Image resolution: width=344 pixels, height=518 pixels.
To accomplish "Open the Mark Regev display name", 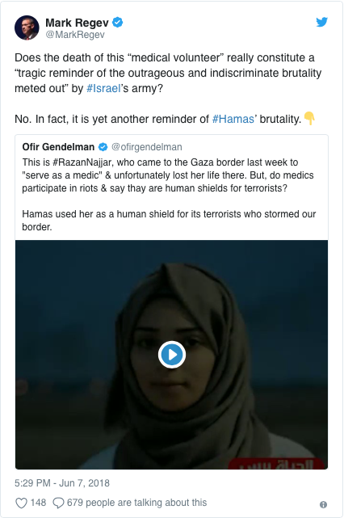I will (x=77, y=23).
